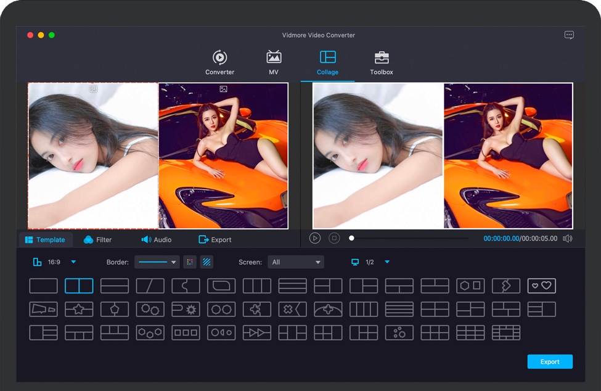Screen dimensions: 601x391
Task: Switch to the MV section
Action: point(274,63)
